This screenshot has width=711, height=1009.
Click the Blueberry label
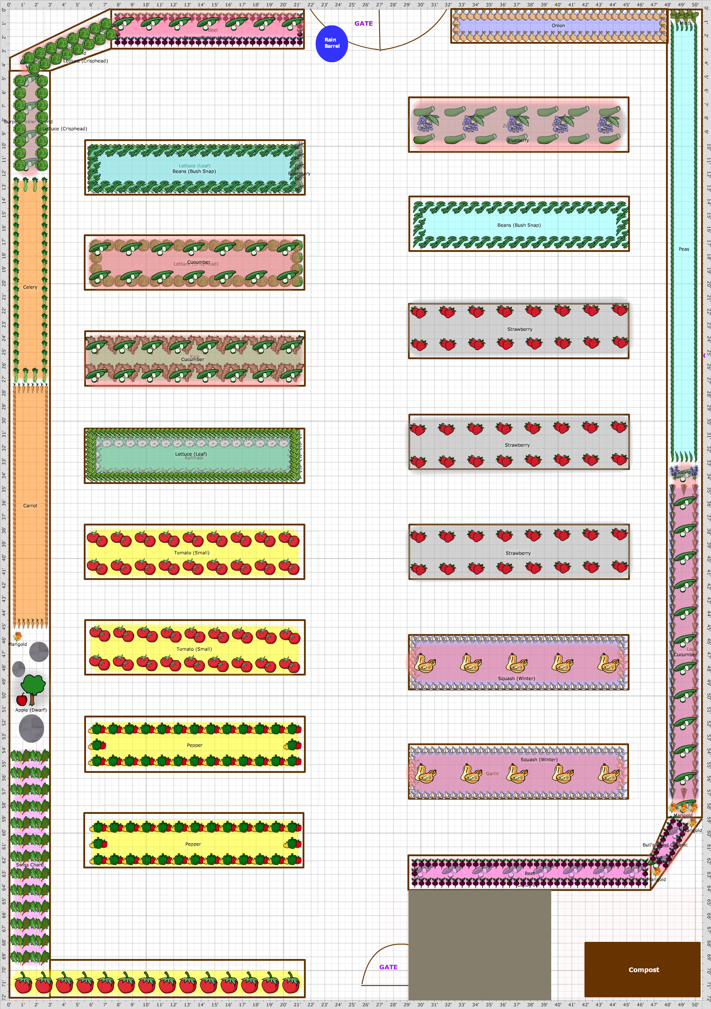(x=518, y=140)
